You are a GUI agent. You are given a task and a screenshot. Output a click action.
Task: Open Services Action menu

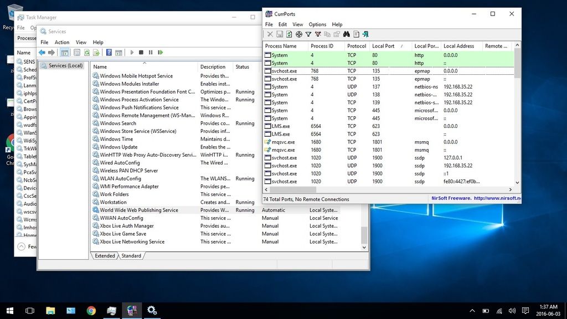pos(62,42)
